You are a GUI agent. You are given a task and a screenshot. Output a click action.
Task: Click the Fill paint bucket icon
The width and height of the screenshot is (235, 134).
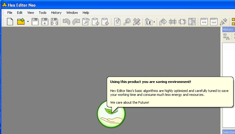[163, 22]
